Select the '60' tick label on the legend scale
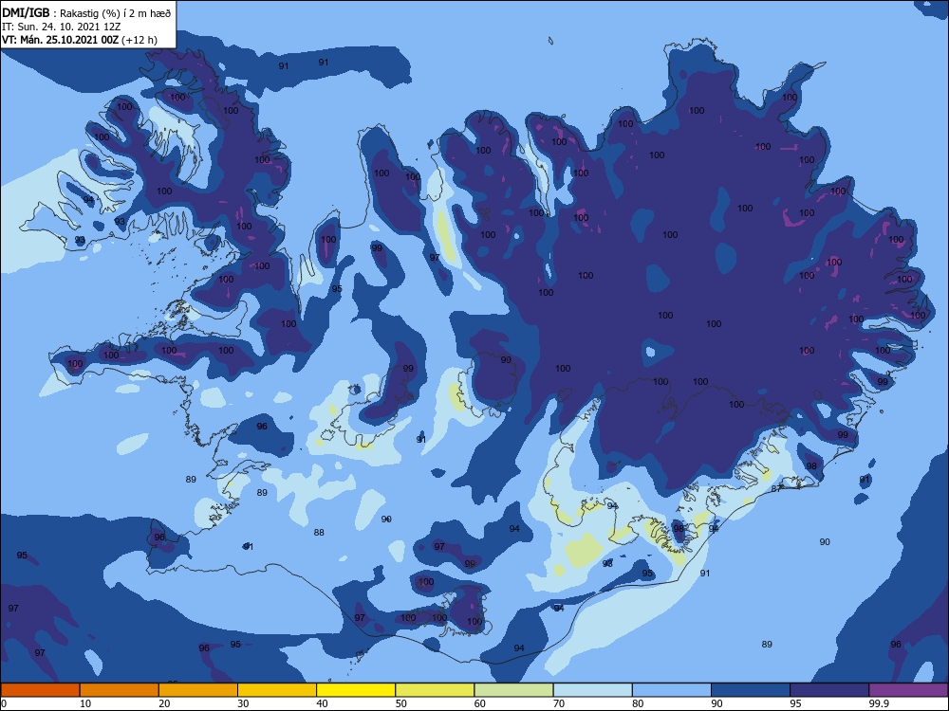Screen dimensions: 949x711 pos(480,703)
